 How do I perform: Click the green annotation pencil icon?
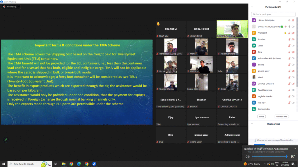click(6, 139)
